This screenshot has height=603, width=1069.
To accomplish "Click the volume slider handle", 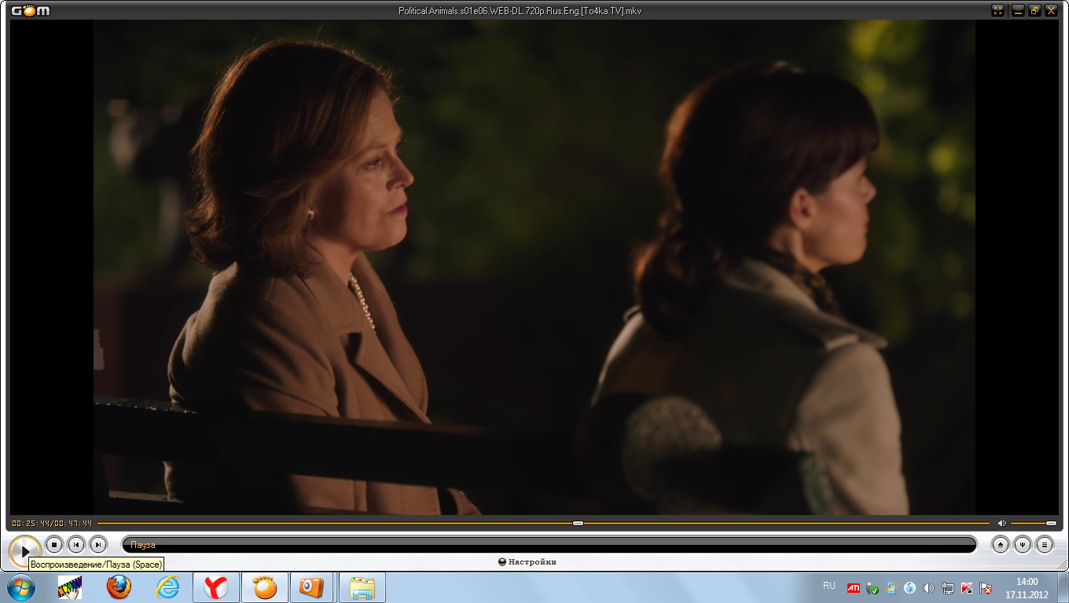I will tap(1051, 523).
